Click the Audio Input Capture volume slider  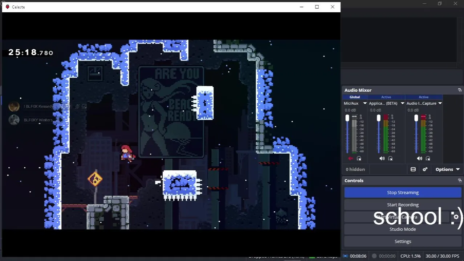click(x=416, y=118)
